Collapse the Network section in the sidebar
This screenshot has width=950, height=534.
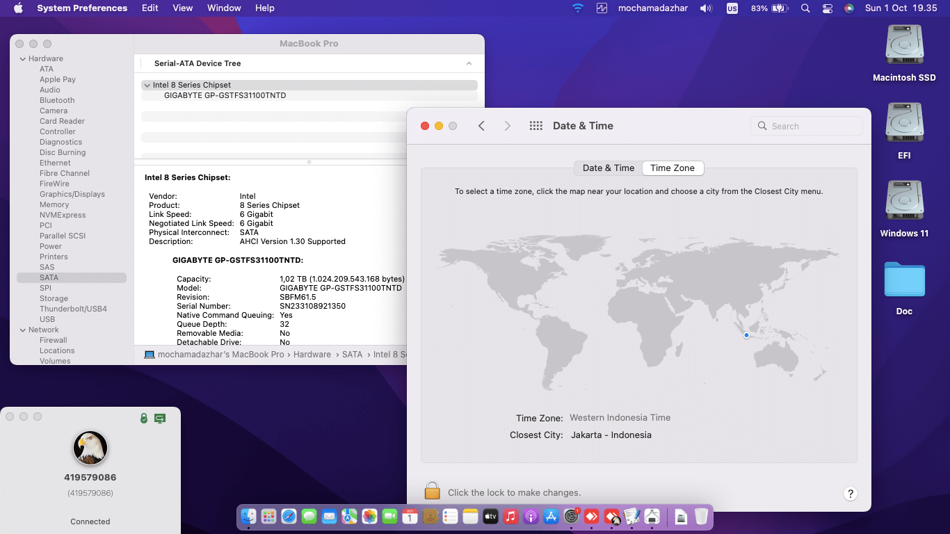click(23, 329)
